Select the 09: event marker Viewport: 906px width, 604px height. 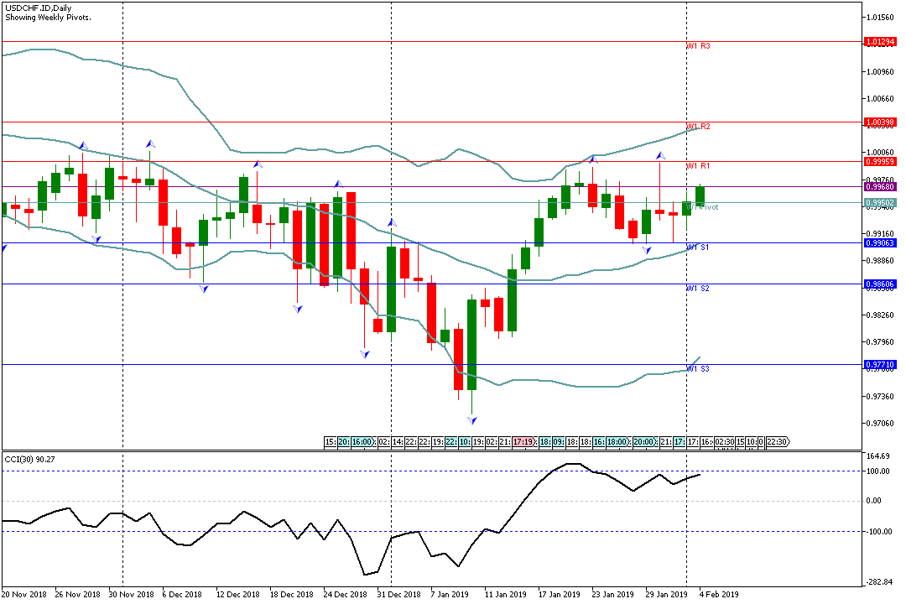tap(559, 442)
